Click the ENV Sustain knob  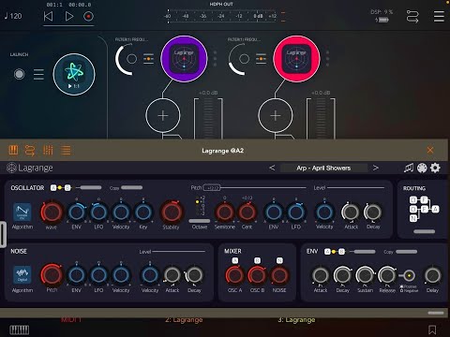(x=365, y=275)
